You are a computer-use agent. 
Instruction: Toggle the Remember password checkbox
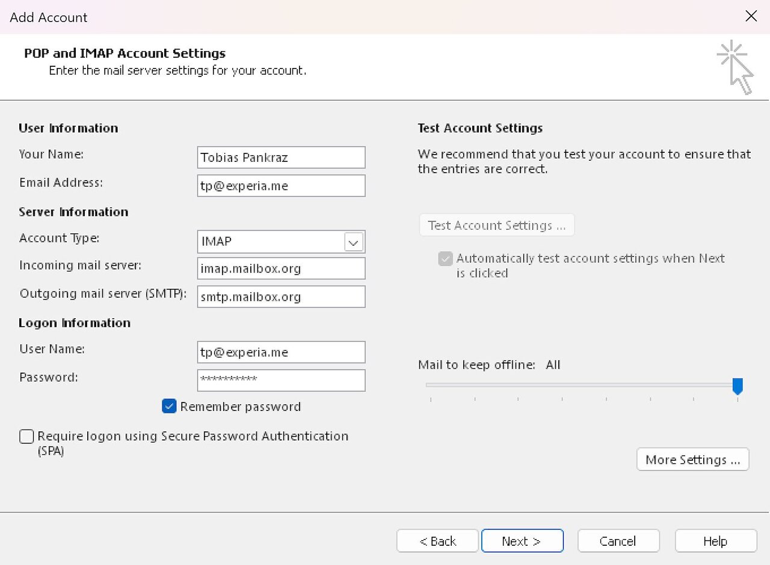coord(169,406)
